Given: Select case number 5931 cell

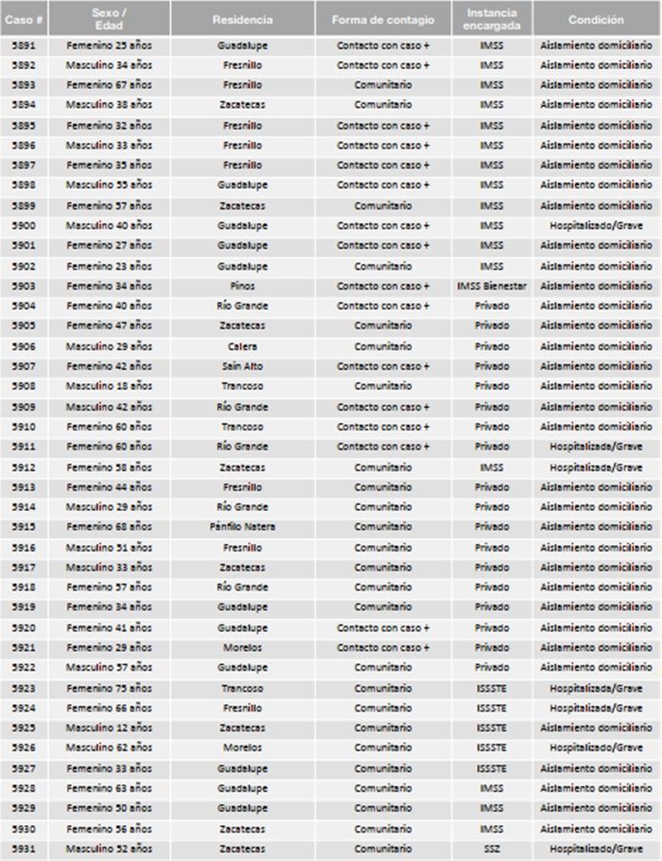Looking at the screenshot, I should (x=24, y=849).
